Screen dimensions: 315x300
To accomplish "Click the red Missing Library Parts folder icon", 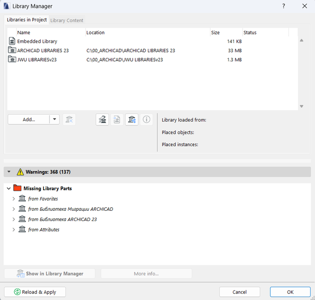I will [x=17, y=188].
